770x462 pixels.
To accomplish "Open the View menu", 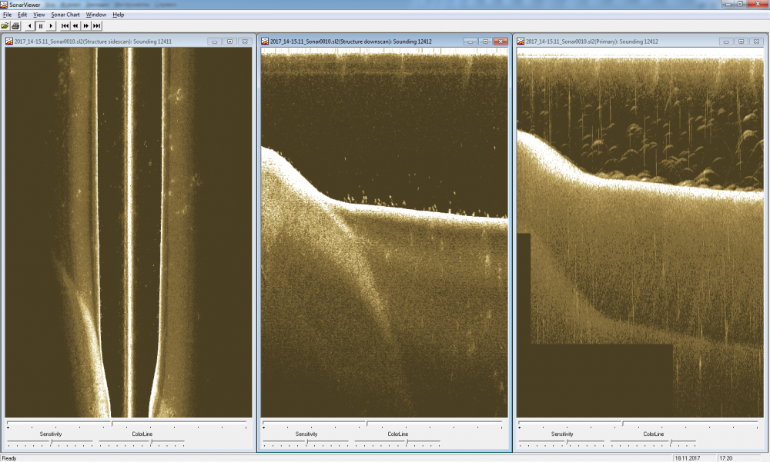I will pyautogui.click(x=38, y=15).
